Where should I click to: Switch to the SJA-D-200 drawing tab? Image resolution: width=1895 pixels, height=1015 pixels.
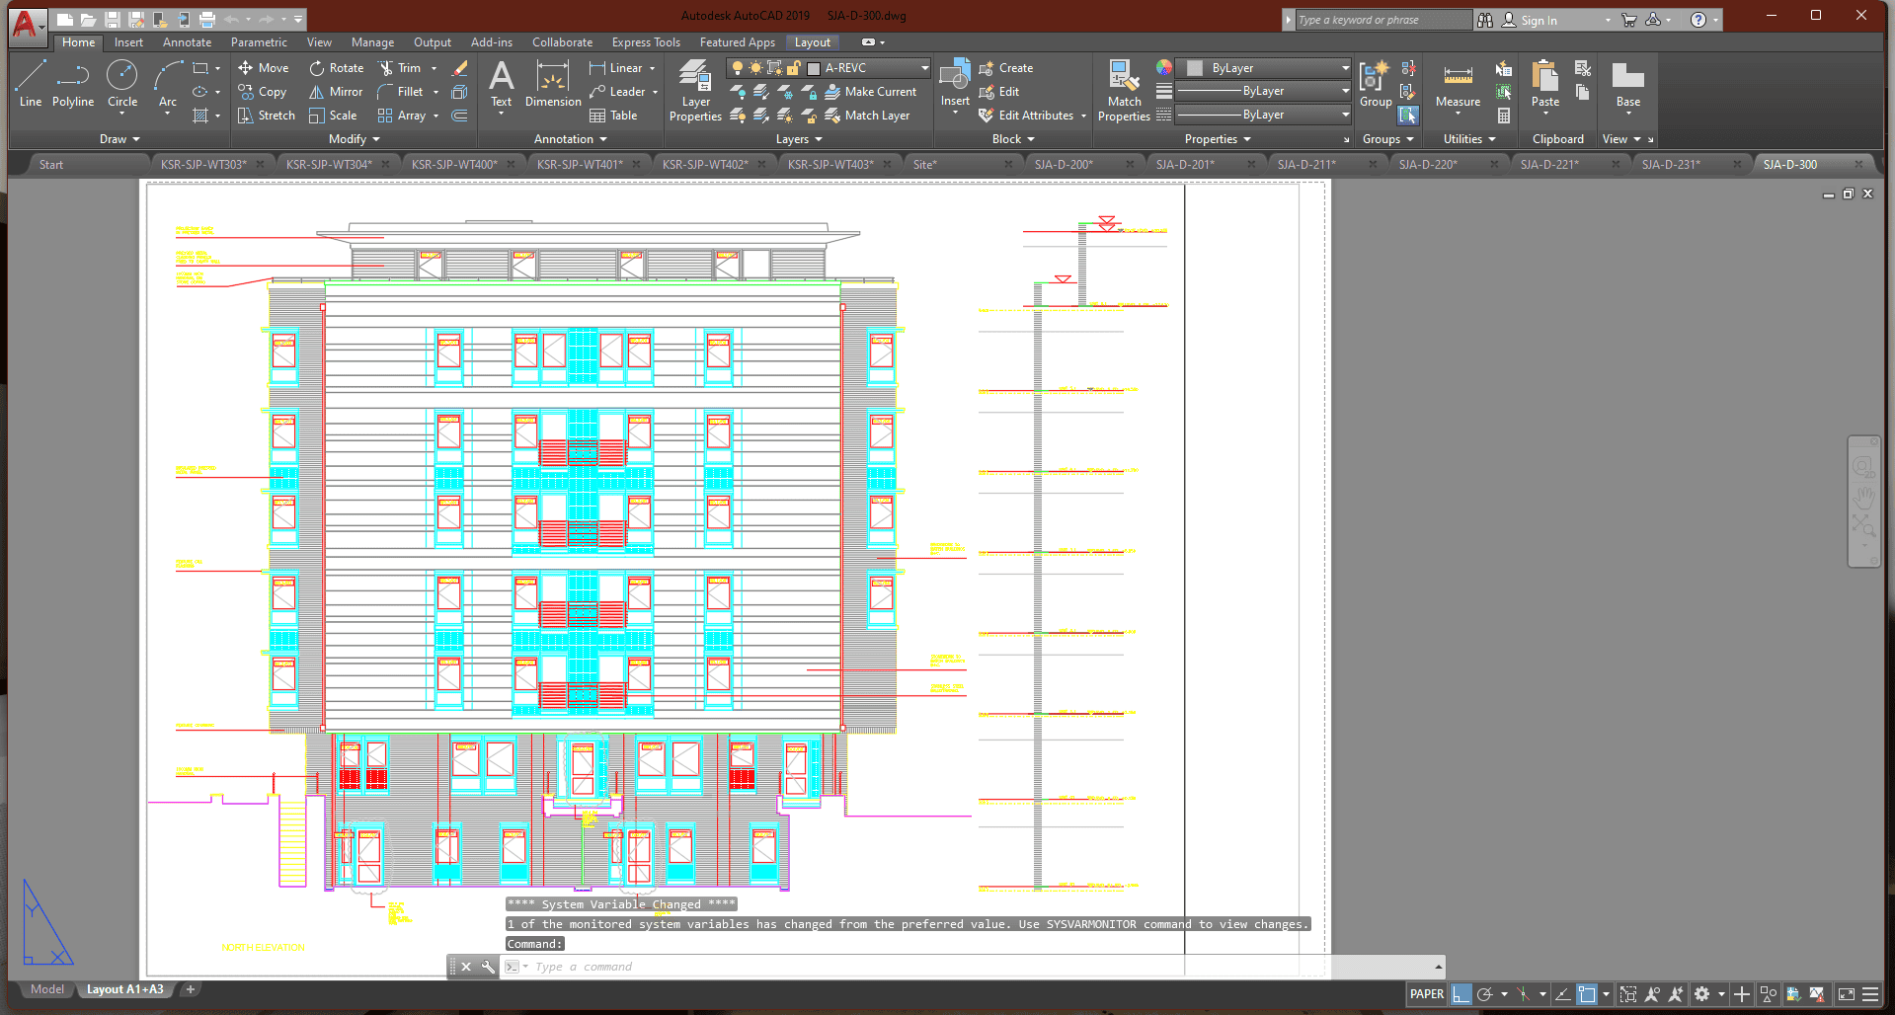click(1064, 165)
